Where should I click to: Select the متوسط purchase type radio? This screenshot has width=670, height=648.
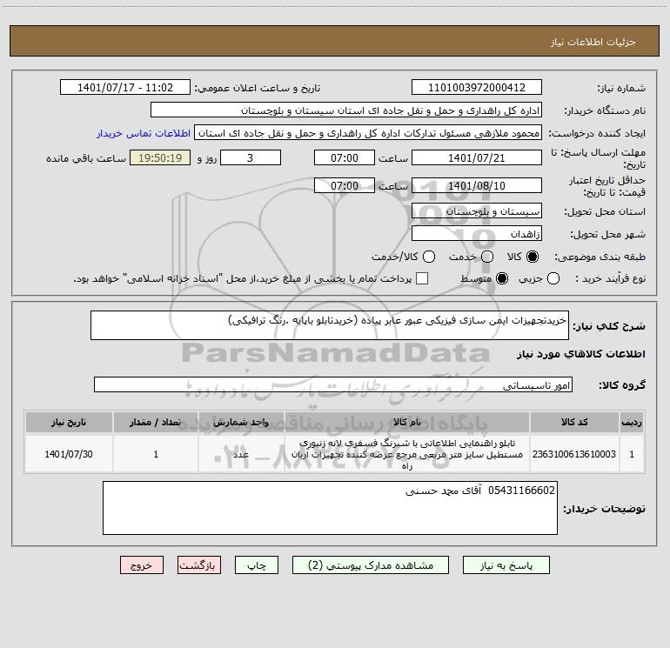click(502, 278)
